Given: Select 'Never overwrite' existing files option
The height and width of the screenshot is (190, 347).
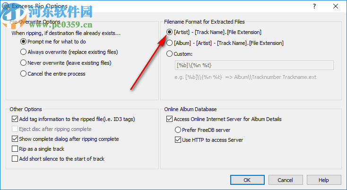Looking at the screenshot, I should pyautogui.click(x=24, y=63).
